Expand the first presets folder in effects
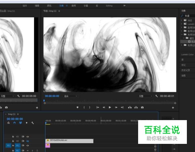The width and height of the screenshot is (195, 152). (x=181, y=20)
